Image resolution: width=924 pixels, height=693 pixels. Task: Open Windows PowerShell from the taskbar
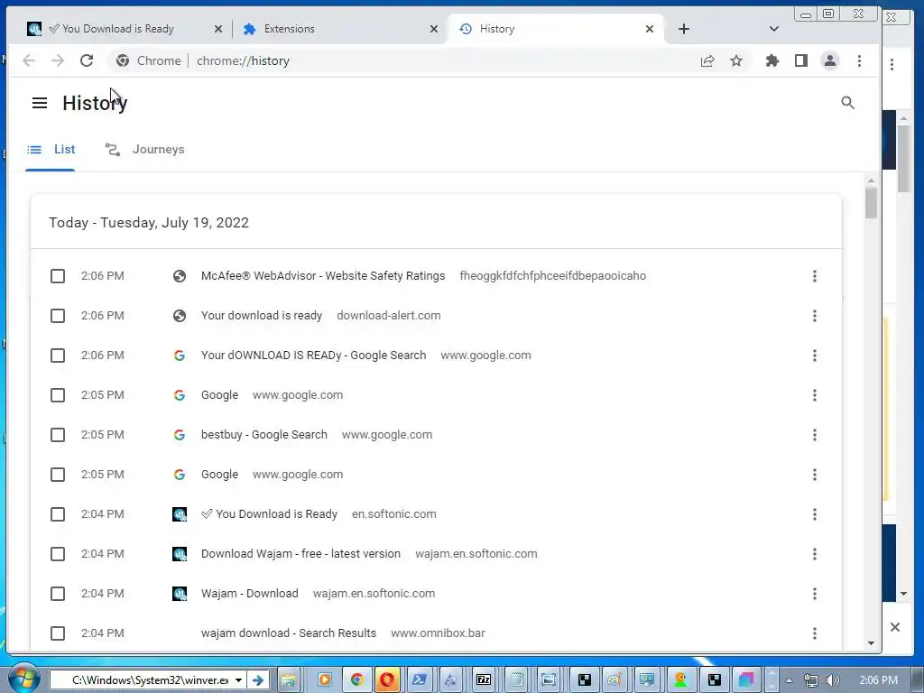click(x=420, y=680)
